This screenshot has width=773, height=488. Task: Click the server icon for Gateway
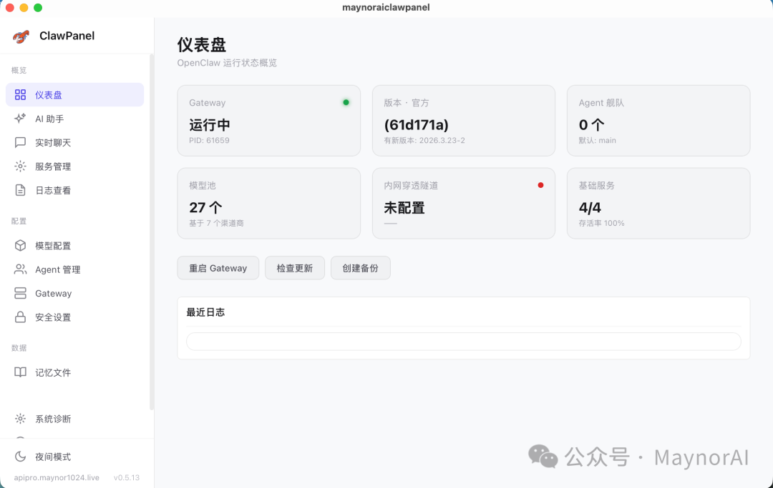[x=20, y=293]
